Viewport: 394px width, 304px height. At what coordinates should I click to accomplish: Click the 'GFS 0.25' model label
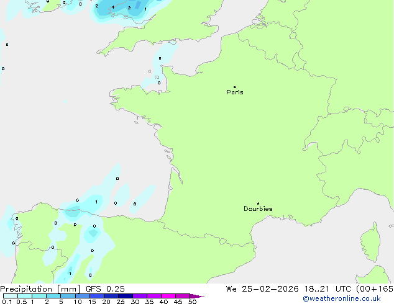pos(105,289)
